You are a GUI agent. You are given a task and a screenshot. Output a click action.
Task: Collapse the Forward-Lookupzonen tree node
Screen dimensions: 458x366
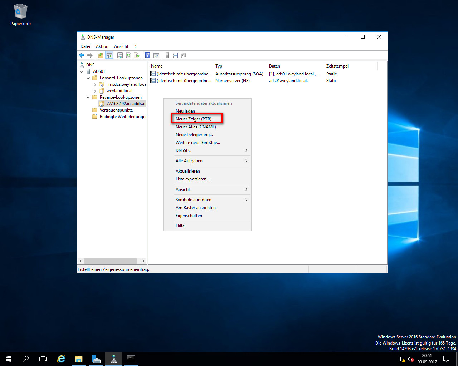click(x=88, y=78)
